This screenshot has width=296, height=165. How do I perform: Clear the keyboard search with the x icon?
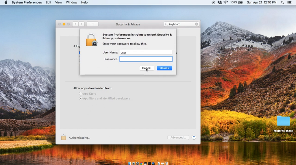(197, 24)
